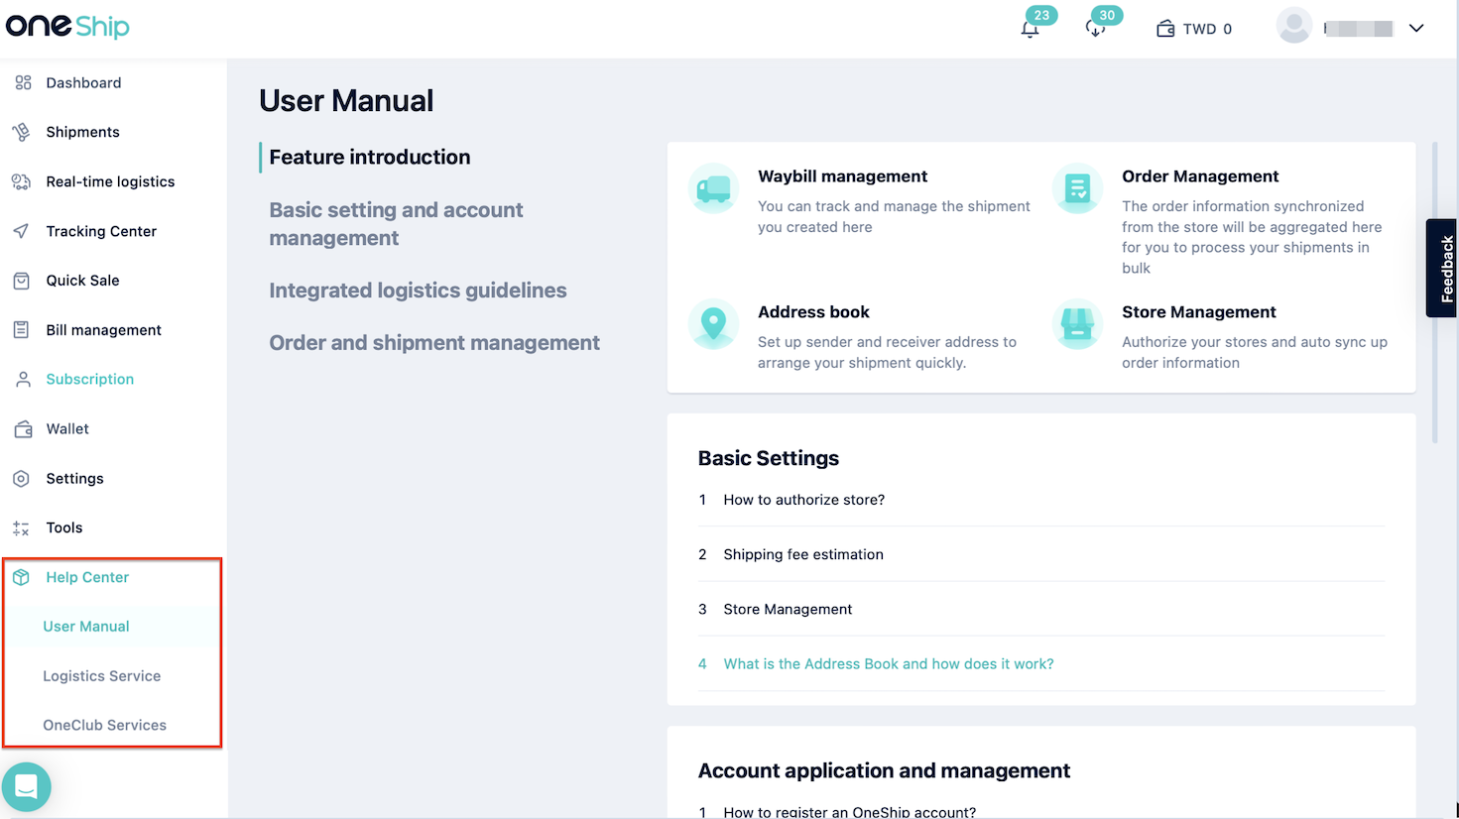This screenshot has width=1459, height=819.
Task: Click the user avatar icon
Action: 1294,26
